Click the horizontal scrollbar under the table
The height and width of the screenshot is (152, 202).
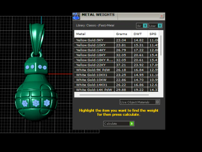(x=114, y=95)
